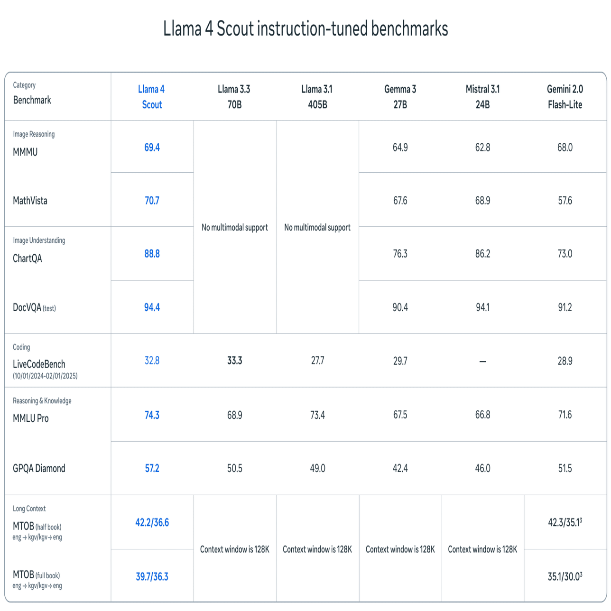Click Llama 4 Scout's 69.4 MMMU score

pos(152,148)
